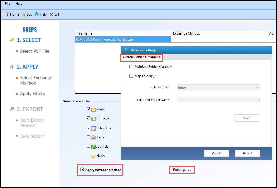Select the Custom Folder(s) Mapping tab
The width and height of the screenshot is (277, 188).
pos(142,57)
